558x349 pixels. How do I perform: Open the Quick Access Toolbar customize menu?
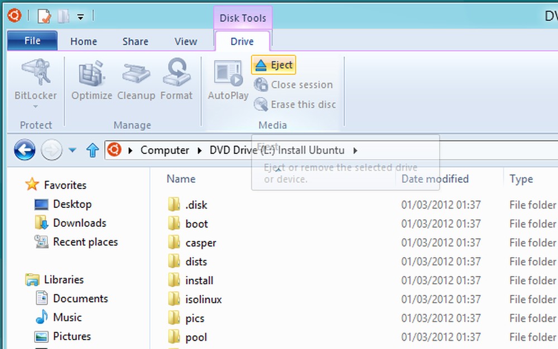[x=80, y=16]
